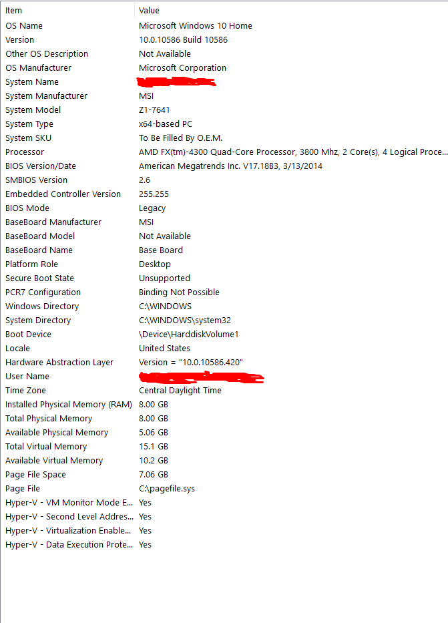Select the Embedded Controller Version label
This screenshot has height=623, width=448.
coord(63,194)
